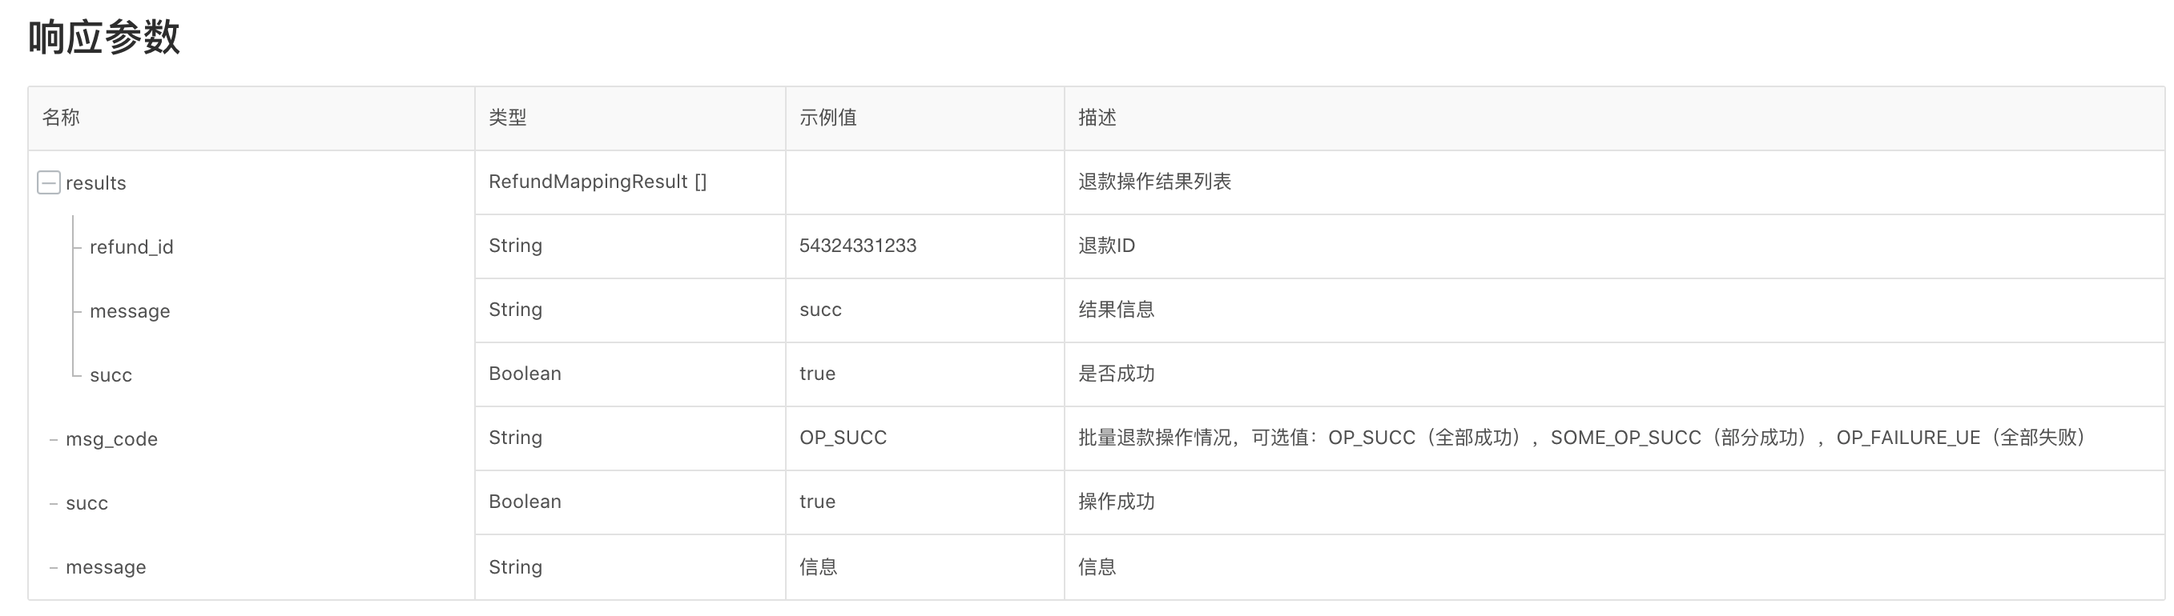Select the top-level message parameter at bottom
2174x616 pixels.
click(106, 567)
